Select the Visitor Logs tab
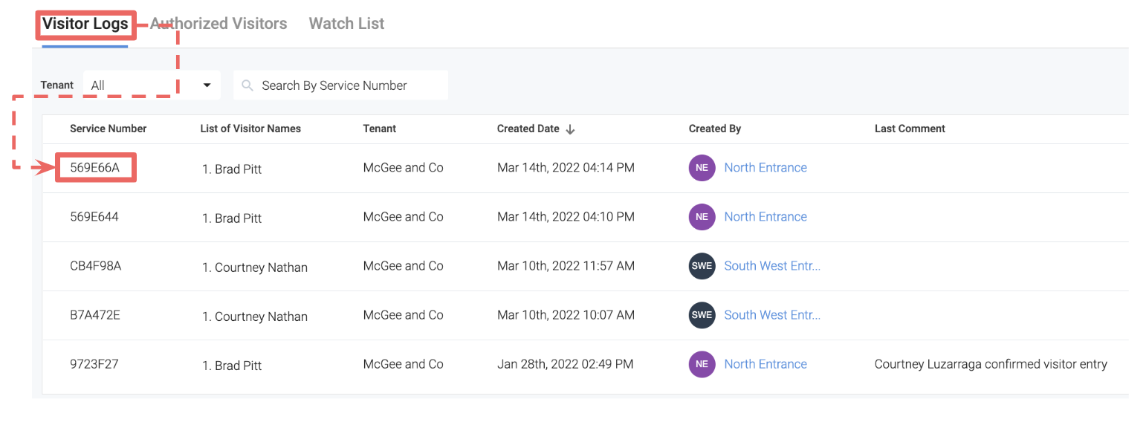This screenshot has width=1146, height=422. pos(85,24)
